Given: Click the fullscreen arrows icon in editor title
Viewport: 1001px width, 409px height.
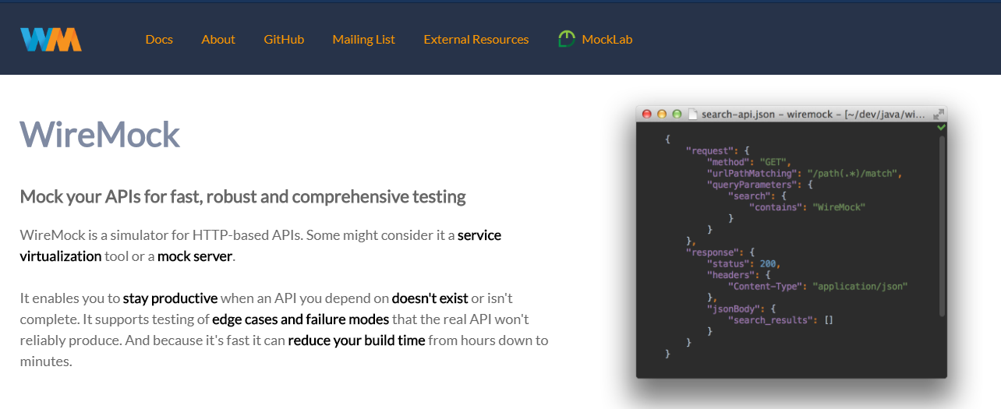Looking at the screenshot, I should [939, 114].
